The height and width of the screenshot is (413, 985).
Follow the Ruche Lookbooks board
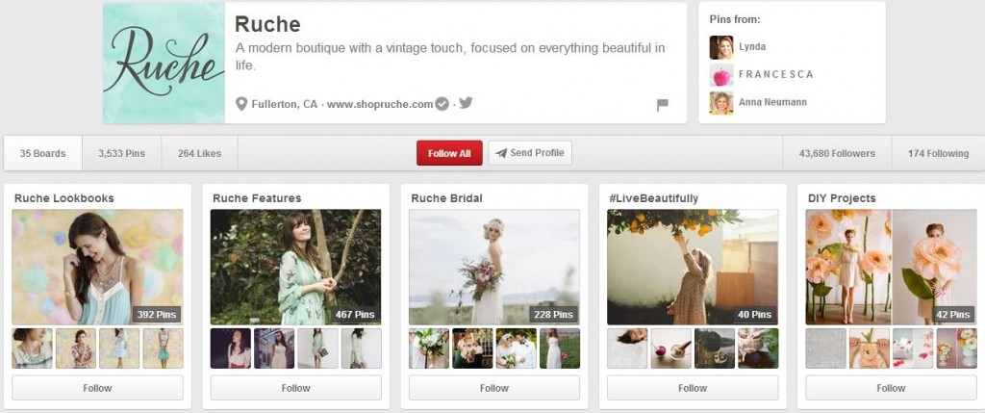tap(97, 388)
